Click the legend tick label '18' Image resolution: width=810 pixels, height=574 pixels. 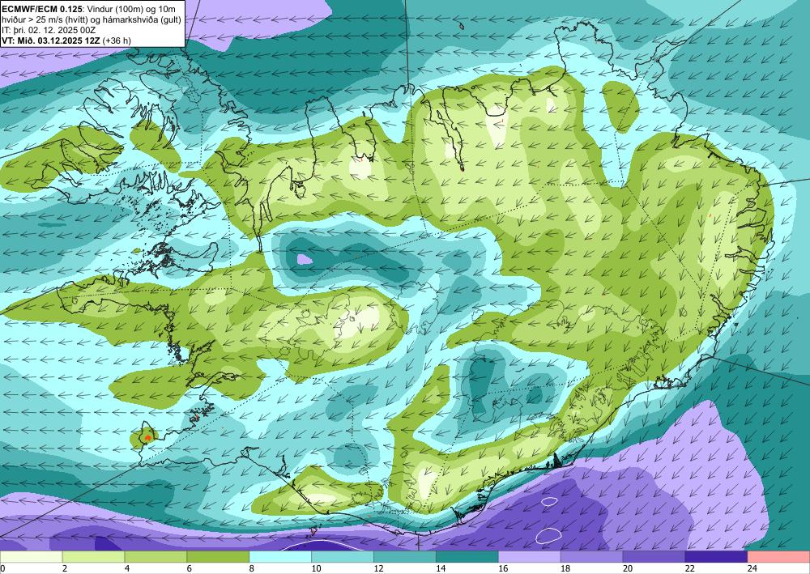coord(565,568)
